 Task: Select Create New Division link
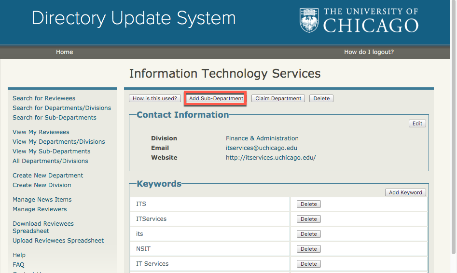(x=42, y=185)
